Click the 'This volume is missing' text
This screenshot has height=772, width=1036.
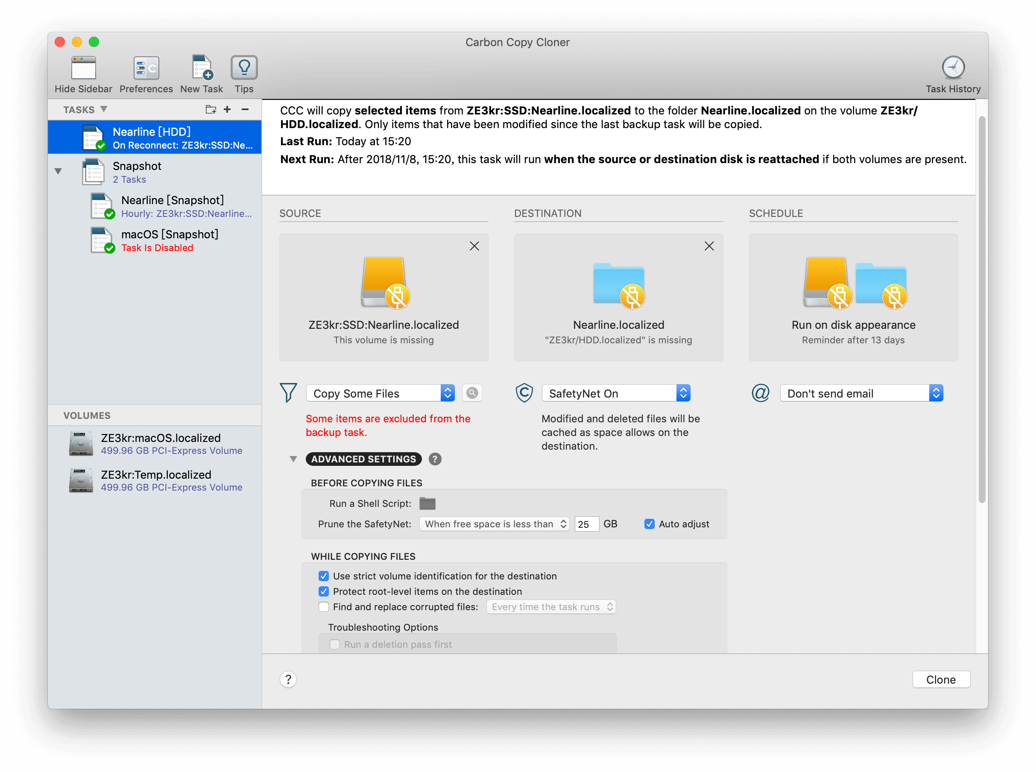pos(383,340)
